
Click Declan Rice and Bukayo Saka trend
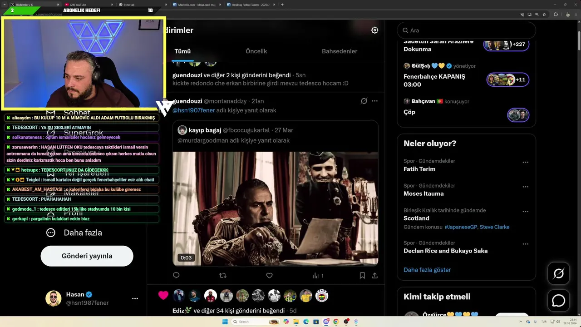coord(446,251)
